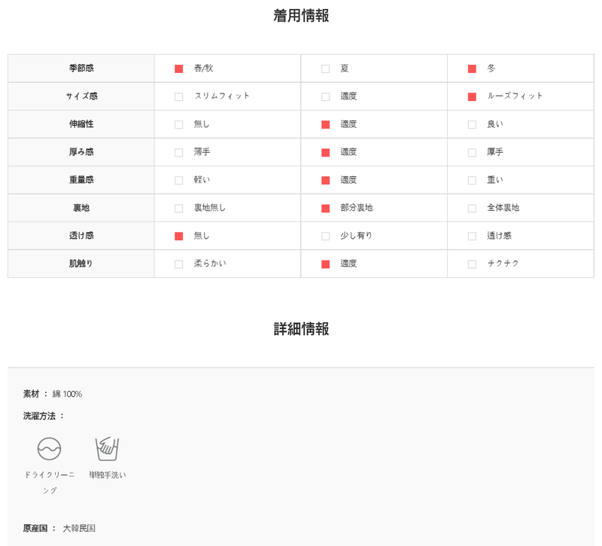This screenshot has height=546, width=602.
Task: Click the 着用情報 heading
Action: [301, 16]
